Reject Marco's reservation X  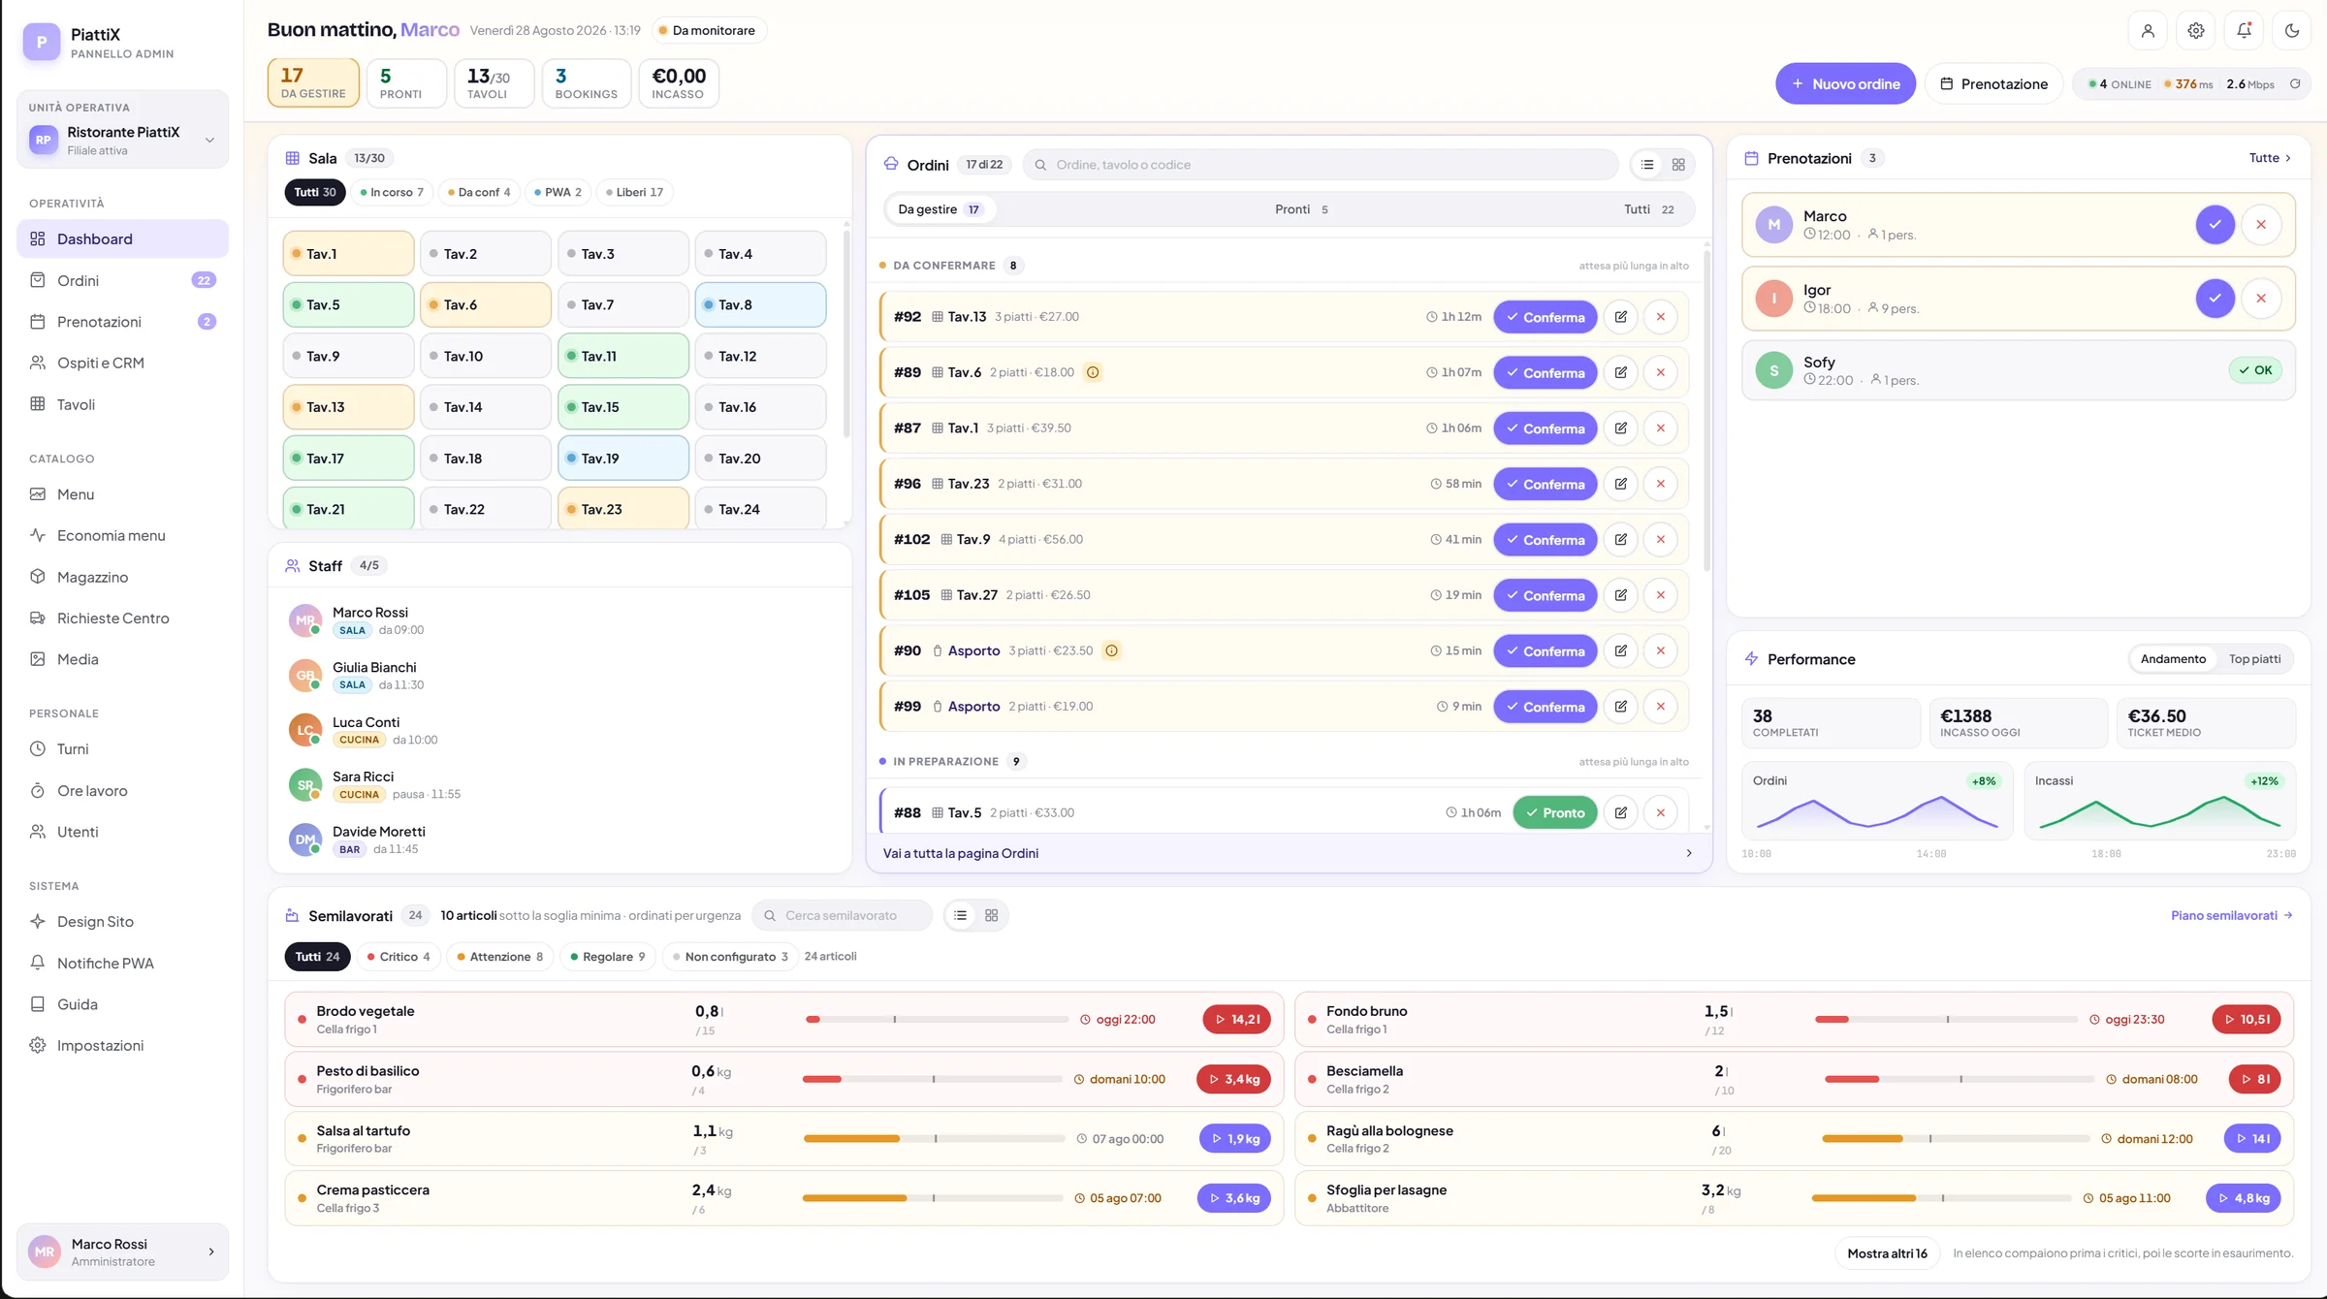tap(2261, 225)
